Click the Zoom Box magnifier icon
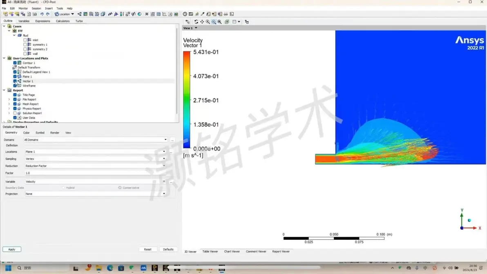The width and height of the screenshot is (487, 274). click(214, 22)
